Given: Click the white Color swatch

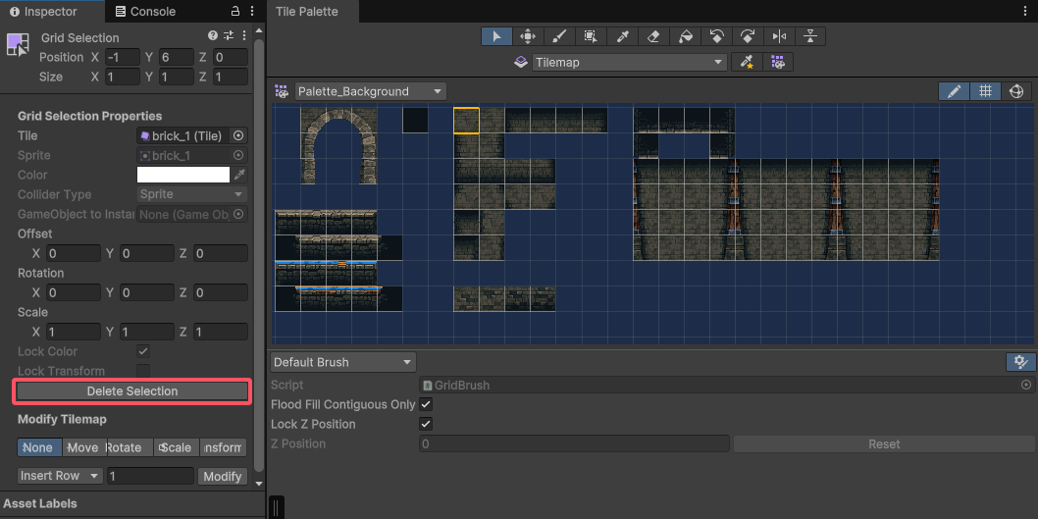Looking at the screenshot, I should pyautogui.click(x=183, y=175).
